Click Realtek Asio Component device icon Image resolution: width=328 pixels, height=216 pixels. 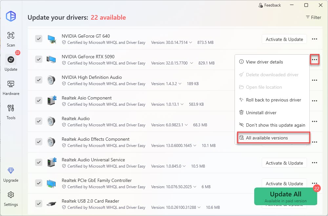click(52, 100)
